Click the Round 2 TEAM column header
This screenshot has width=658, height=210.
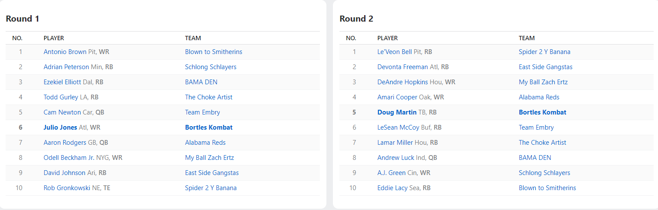[527, 38]
